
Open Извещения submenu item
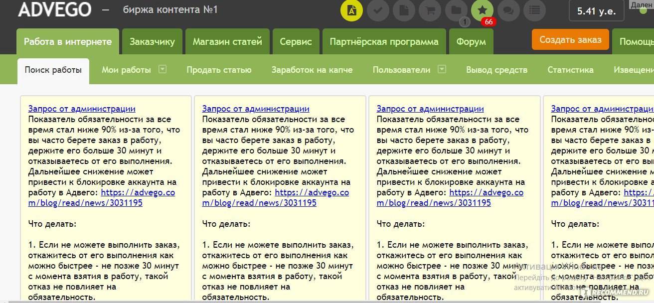coord(634,70)
